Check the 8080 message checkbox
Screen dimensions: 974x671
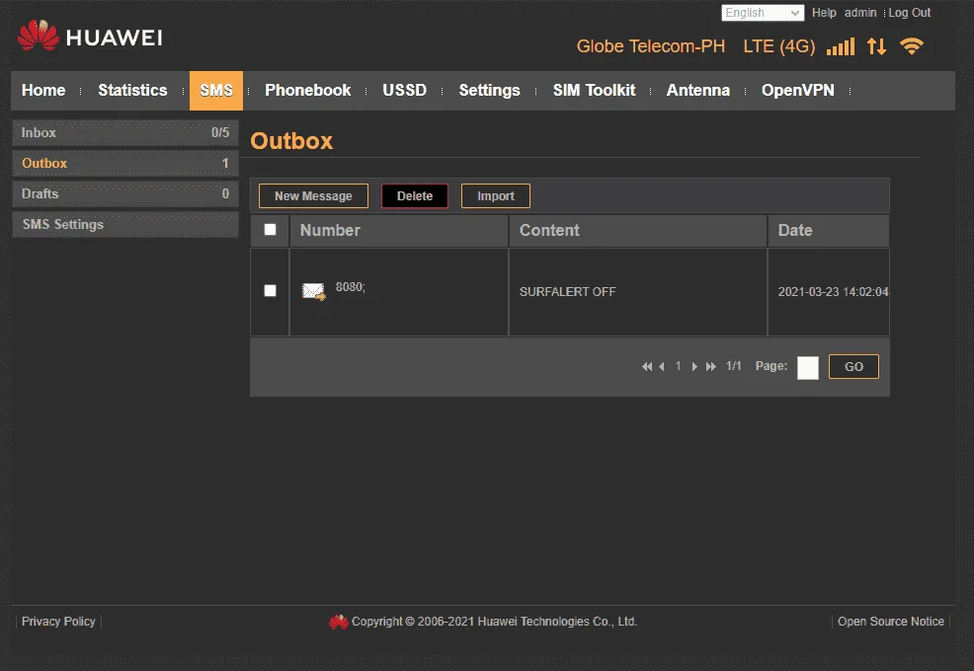pyautogui.click(x=271, y=290)
